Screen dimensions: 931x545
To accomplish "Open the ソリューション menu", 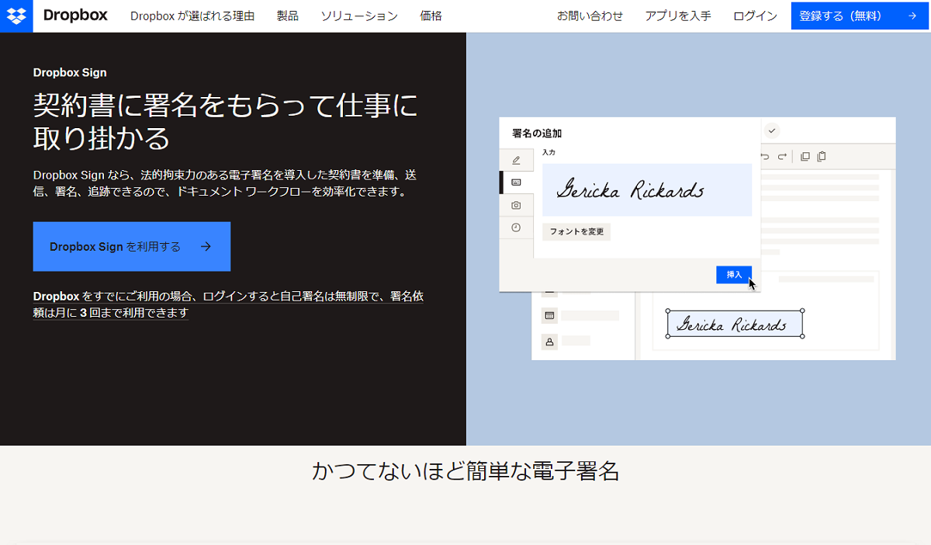I will coord(359,16).
